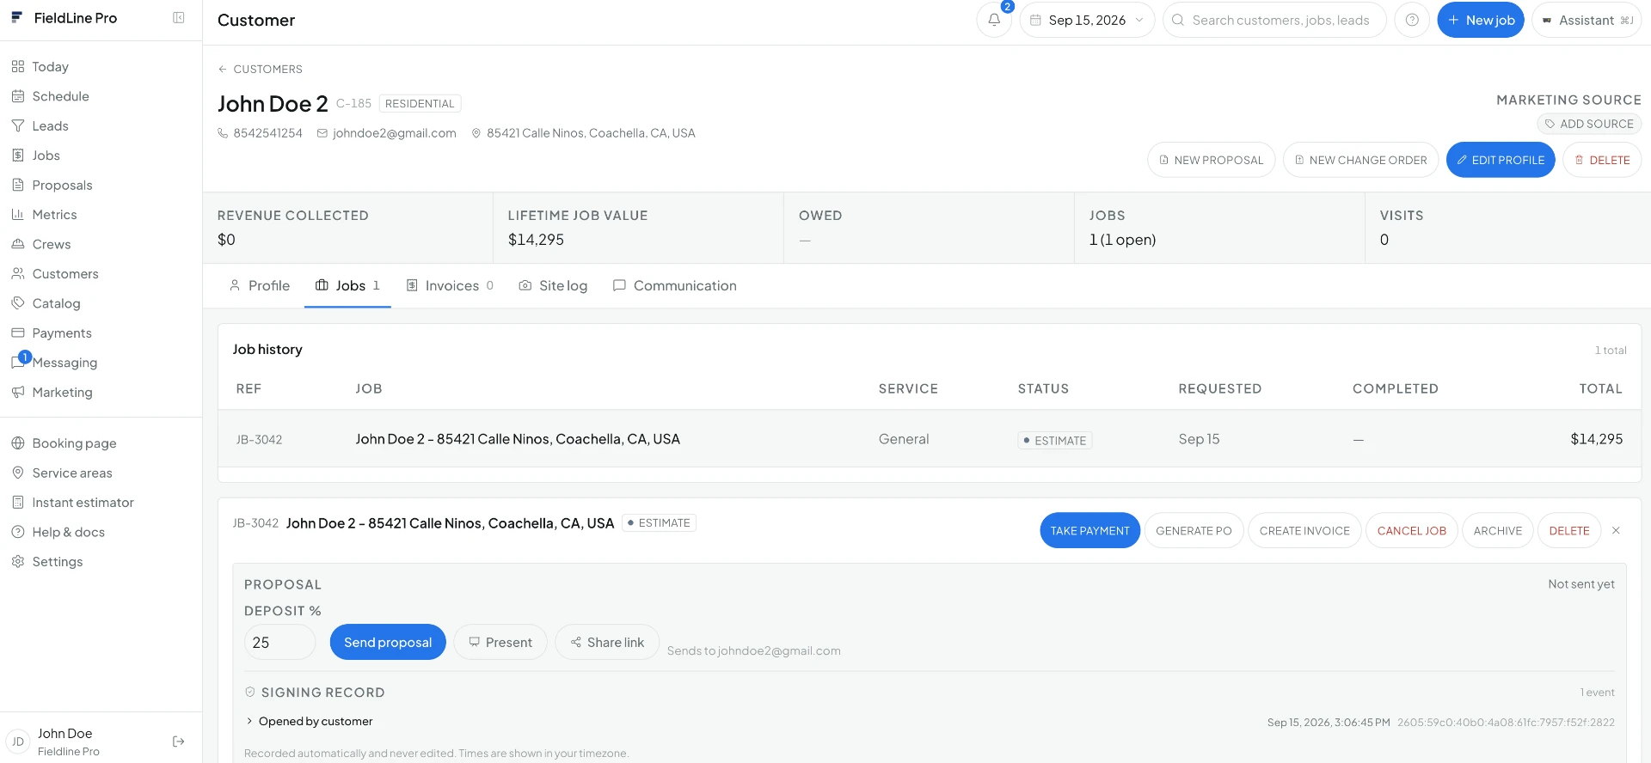Close the JB-3042 job detail panel
Screen dimensions: 1651x763
coord(1616,531)
